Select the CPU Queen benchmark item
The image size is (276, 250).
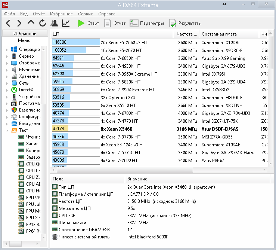[30, 164]
